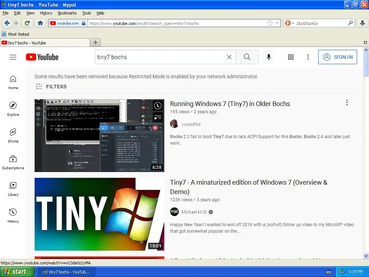
Task: Click the padlock site security icon
Action: point(84,23)
